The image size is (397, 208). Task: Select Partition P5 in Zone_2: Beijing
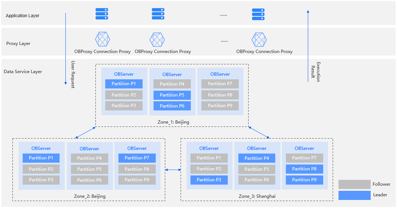pos(89,169)
